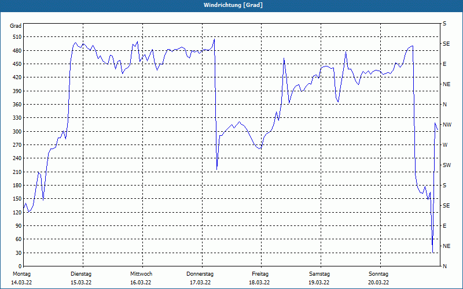Screen dimensions: 463x289
Task: Select the date 16.03.22
Action: click(x=141, y=283)
